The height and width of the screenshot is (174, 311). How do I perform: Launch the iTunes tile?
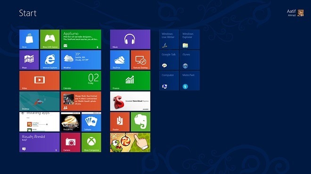point(190,60)
